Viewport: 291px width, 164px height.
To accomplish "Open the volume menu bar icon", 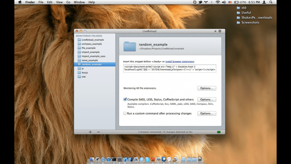I will coord(224,2).
